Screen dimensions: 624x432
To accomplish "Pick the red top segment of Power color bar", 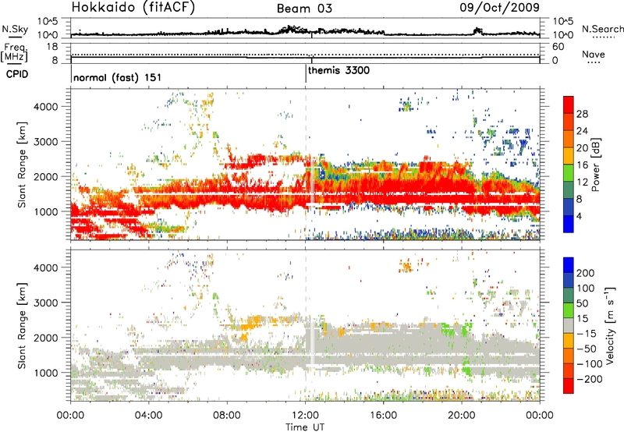I will [x=569, y=105].
